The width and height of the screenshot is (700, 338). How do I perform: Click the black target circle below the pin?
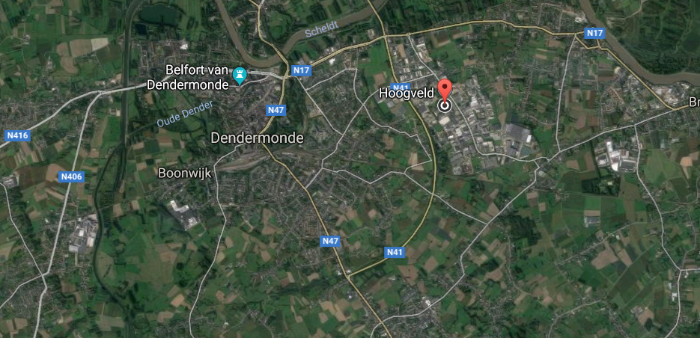click(444, 105)
